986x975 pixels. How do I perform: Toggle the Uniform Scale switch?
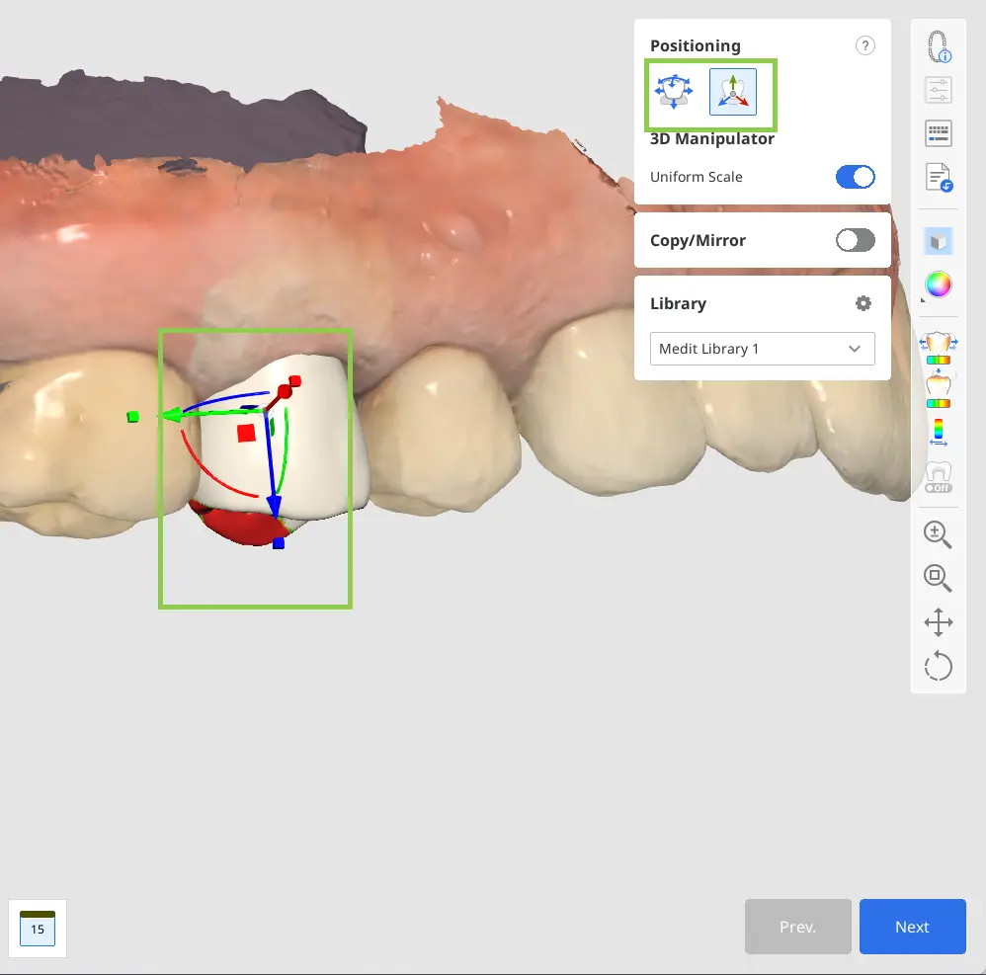point(856,177)
